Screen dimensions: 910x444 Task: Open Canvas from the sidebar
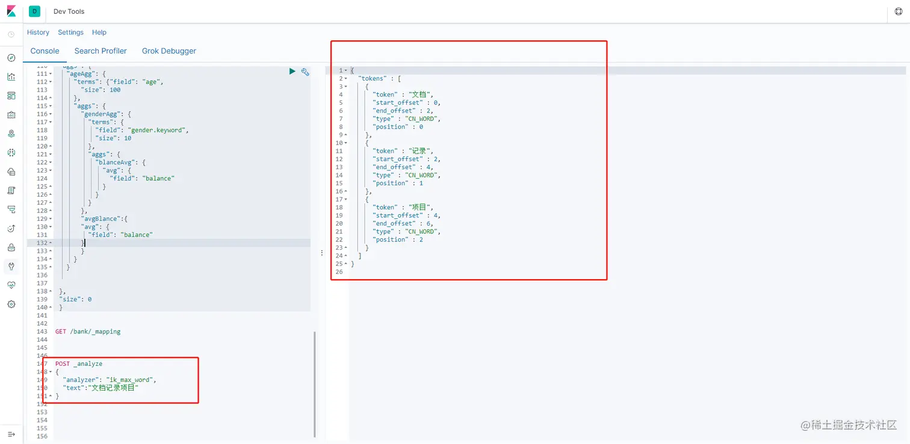[11, 114]
